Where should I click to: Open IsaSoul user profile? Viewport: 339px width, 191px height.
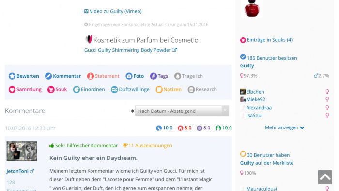click(x=254, y=115)
